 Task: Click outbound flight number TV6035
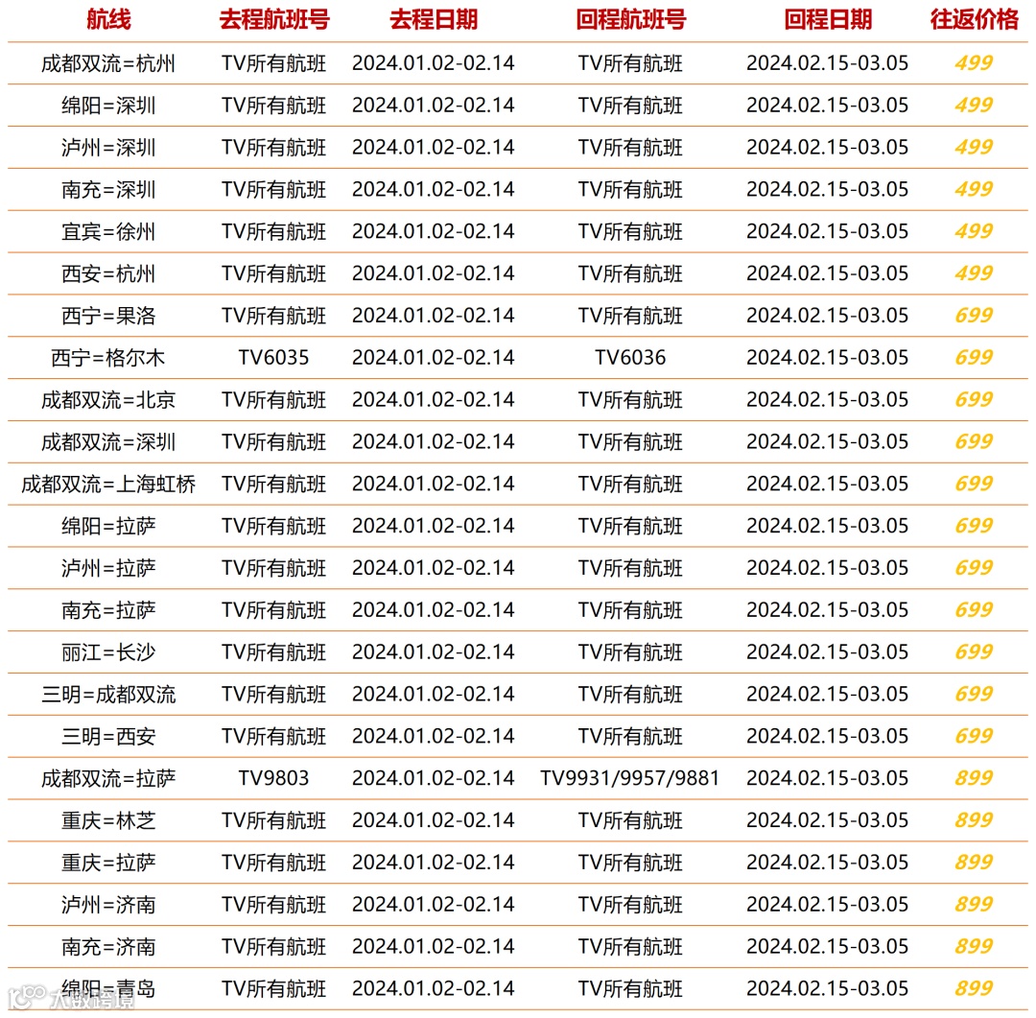[x=273, y=358]
